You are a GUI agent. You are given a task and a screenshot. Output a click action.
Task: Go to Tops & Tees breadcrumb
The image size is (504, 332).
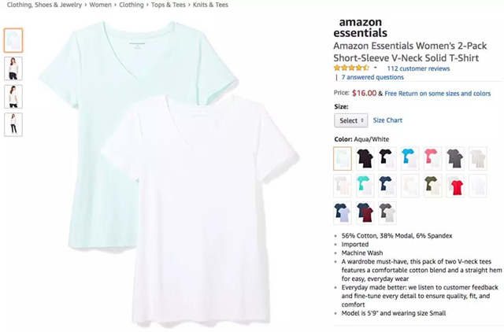click(x=168, y=5)
